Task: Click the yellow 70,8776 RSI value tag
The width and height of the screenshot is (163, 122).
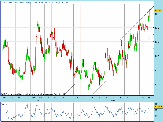Action: coord(159,107)
